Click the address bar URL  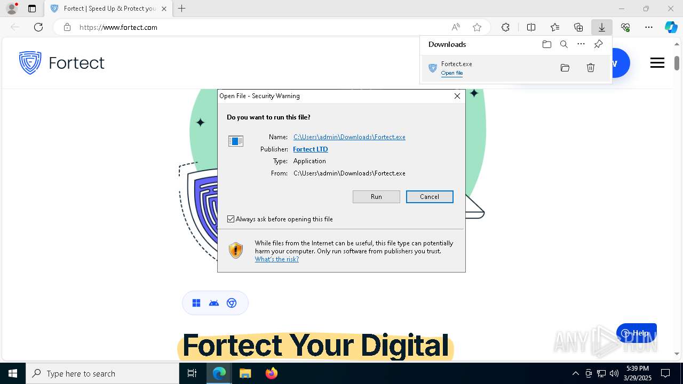[x=118, y=27]
